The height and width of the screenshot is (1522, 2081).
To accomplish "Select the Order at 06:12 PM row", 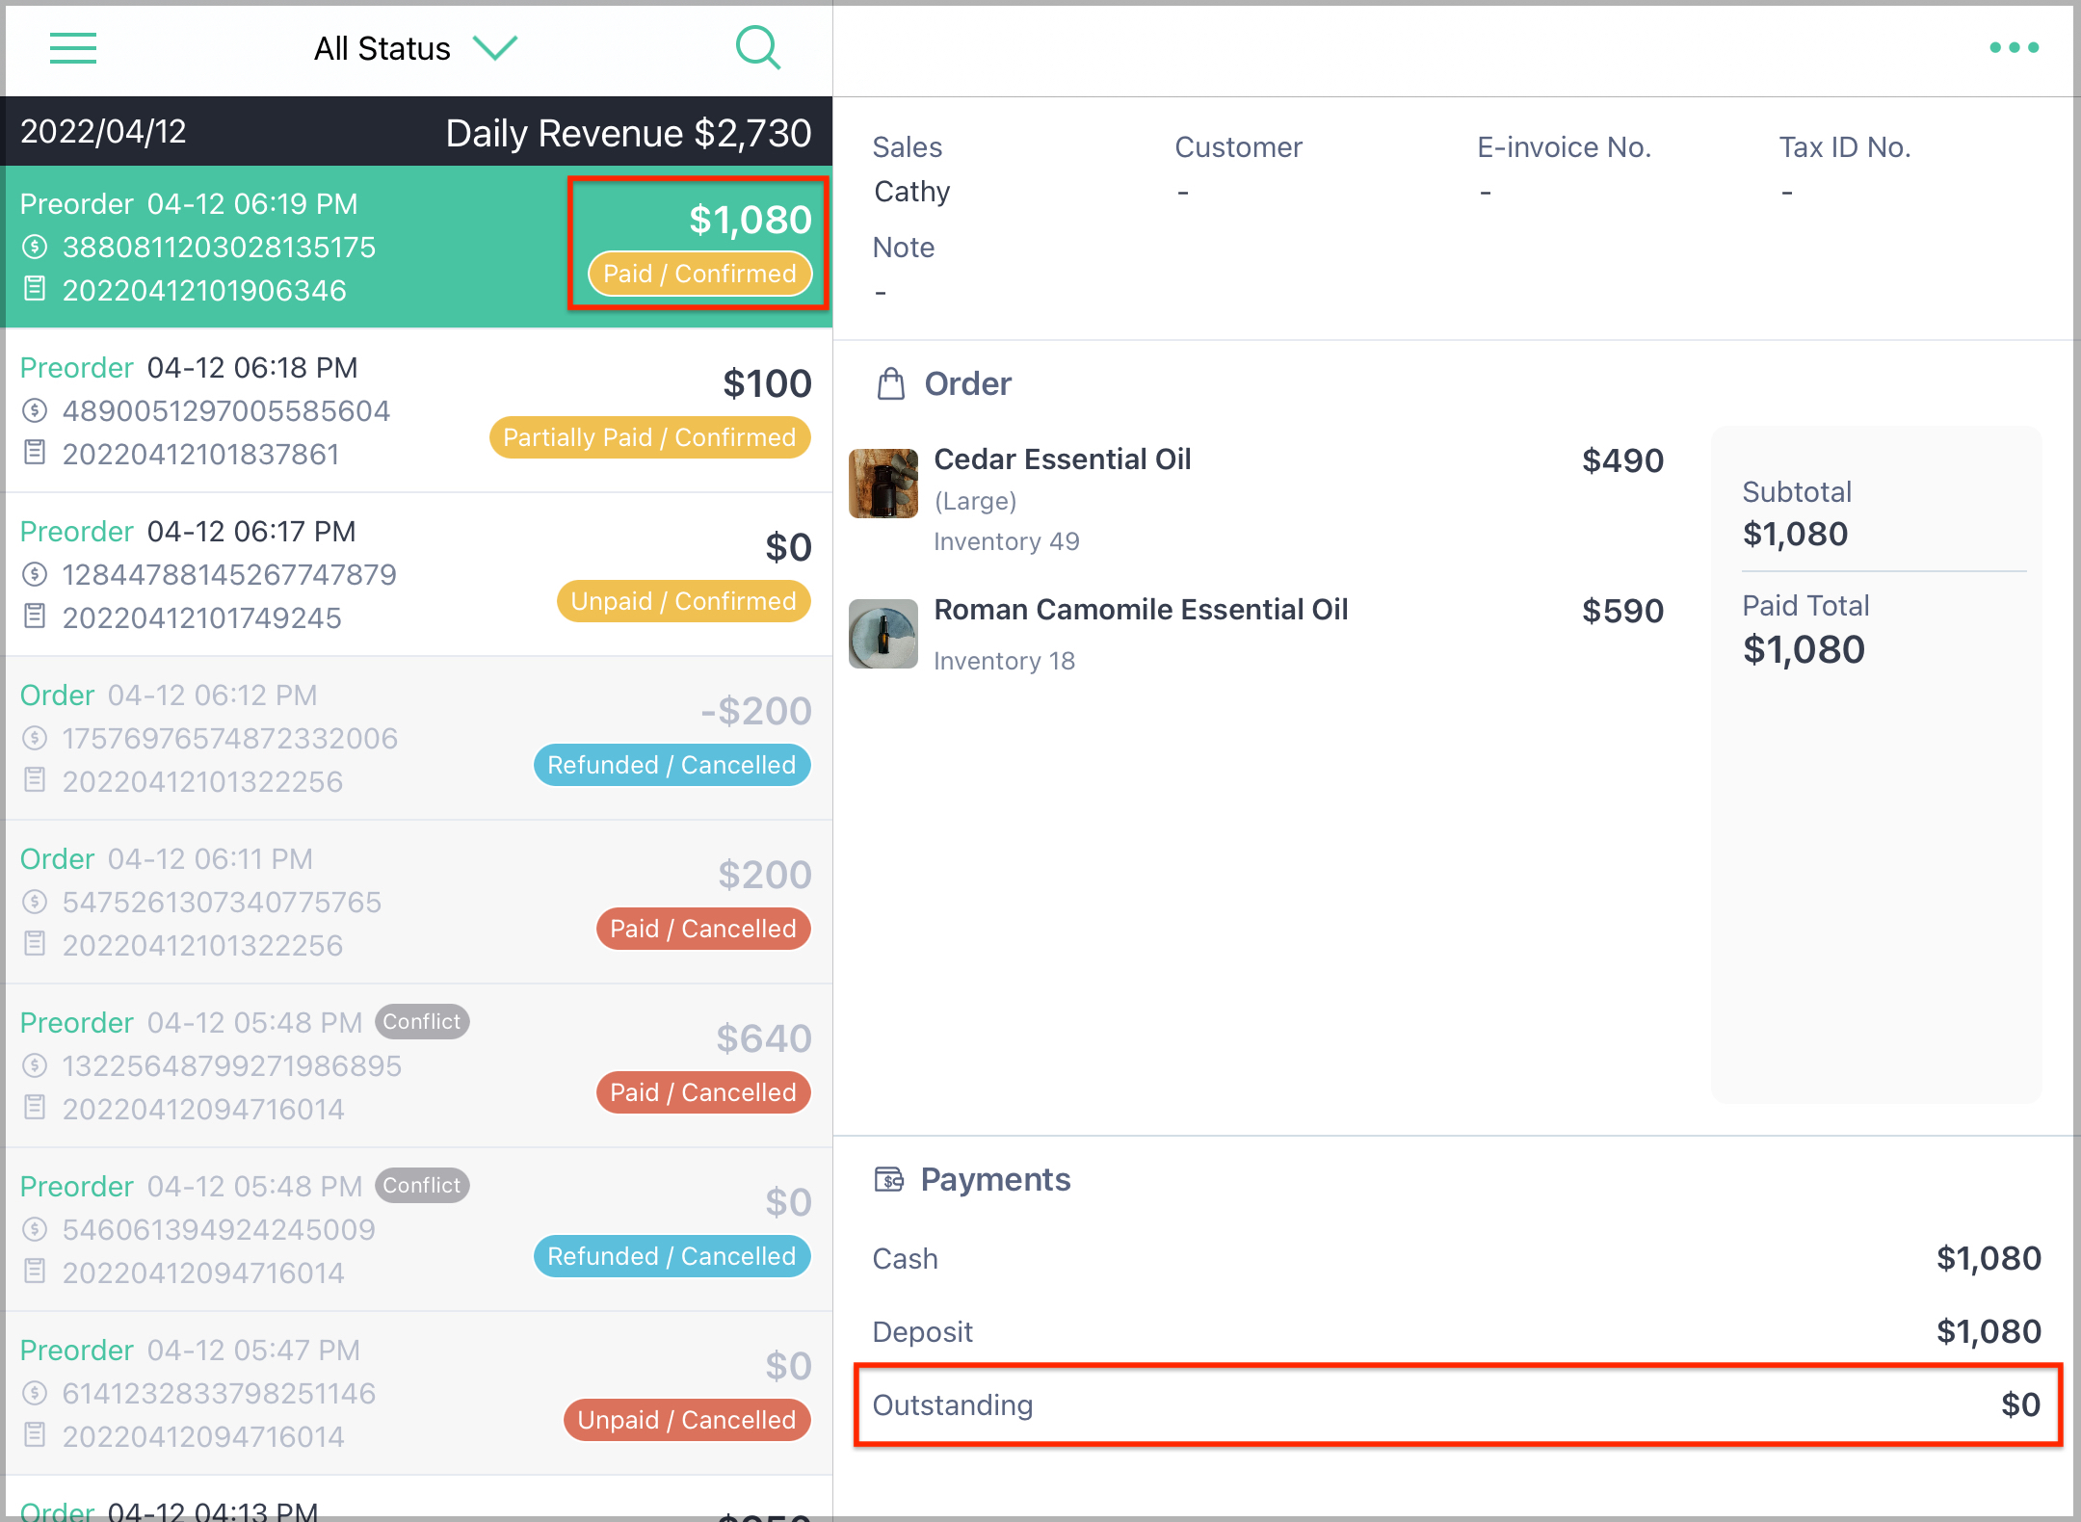I will tap(418, 738).
